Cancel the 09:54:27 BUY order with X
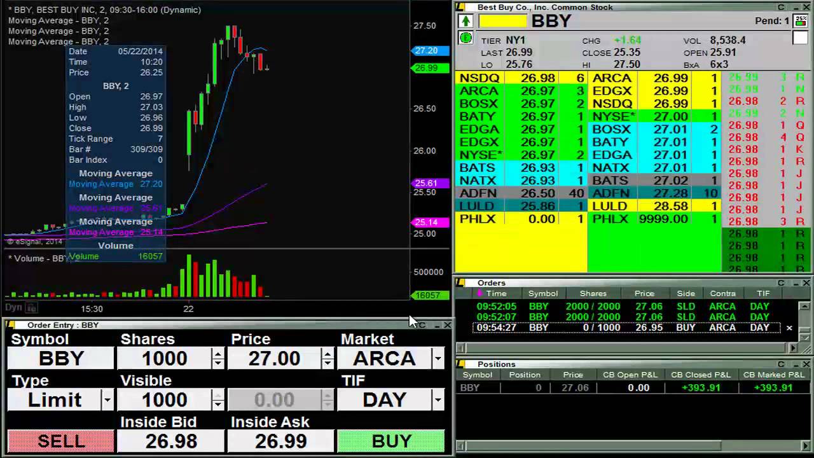Screen dimensions: 814x458 789,328
